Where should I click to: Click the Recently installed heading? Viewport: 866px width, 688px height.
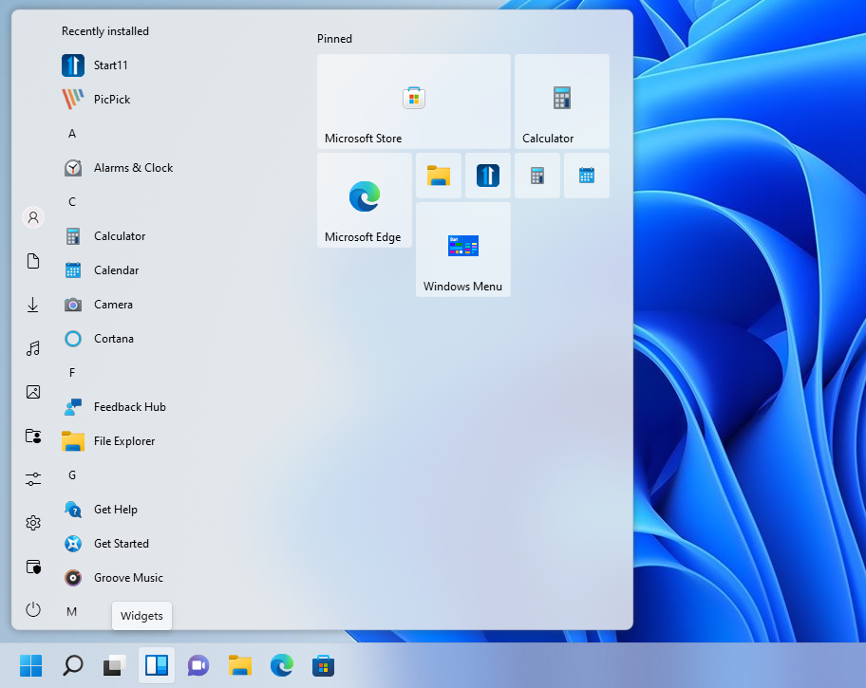(x=105, y=31)
